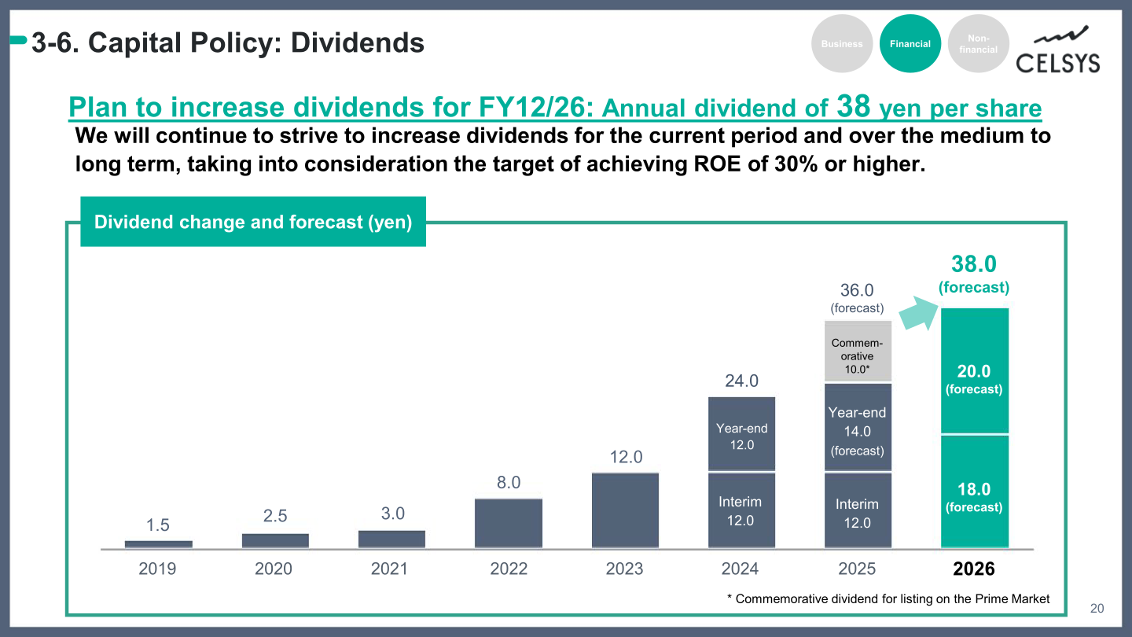
Task: Click the bold 2026 axis label
Action: pyautogui.click(x=974, y=569)
